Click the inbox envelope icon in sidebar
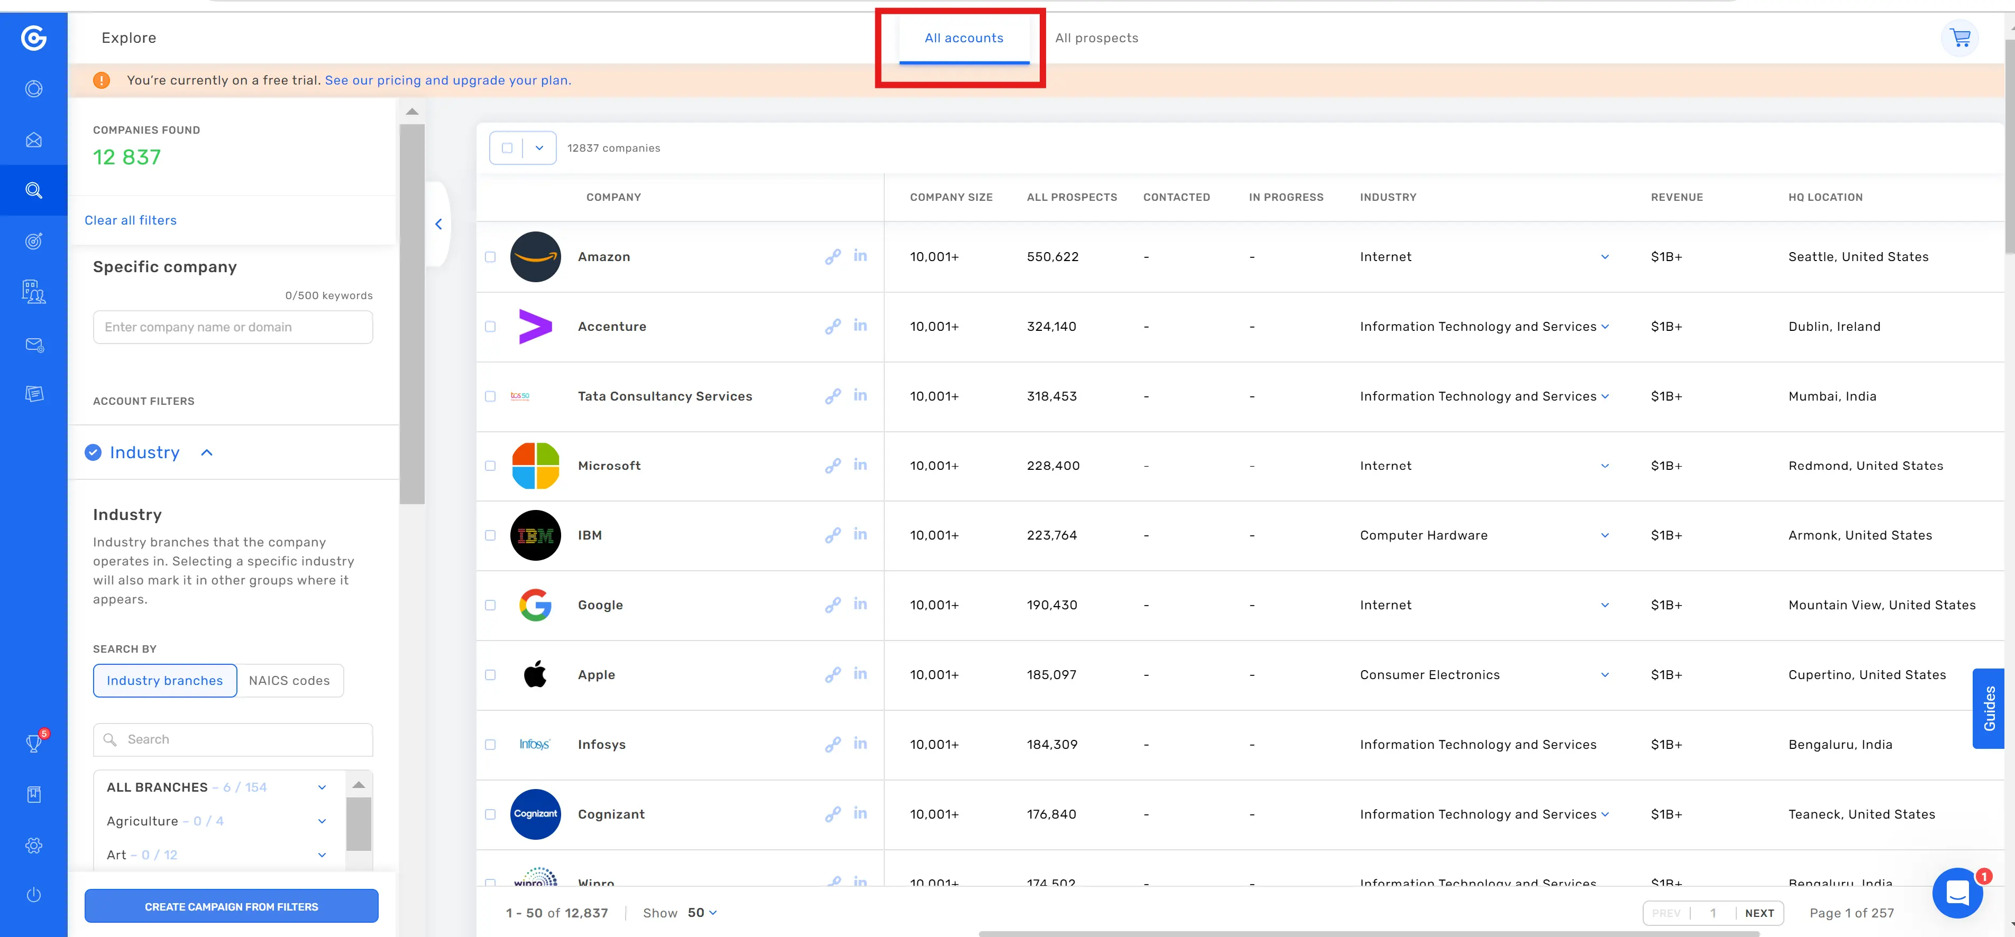Image resolution: width=2015 pixels, height=937 pixels. (34, 140)
